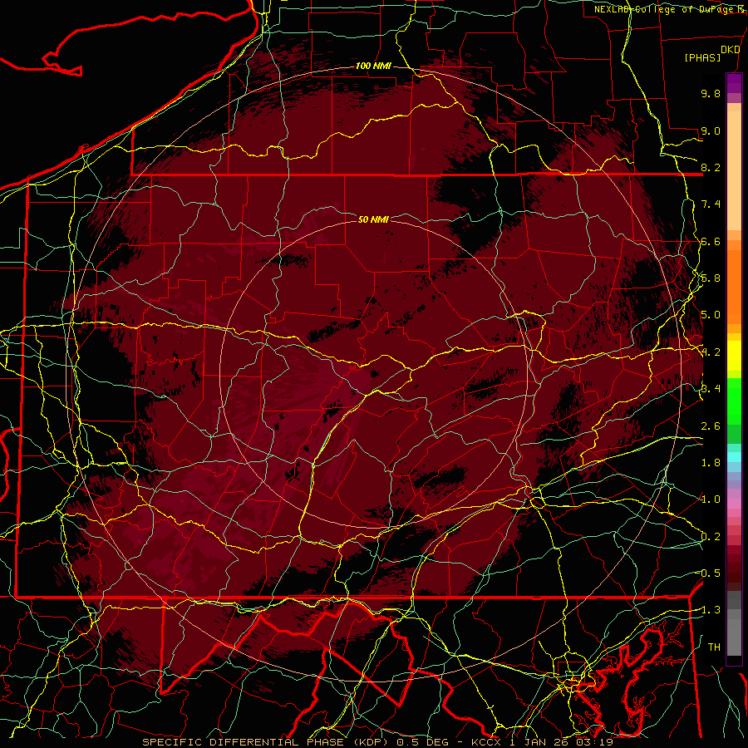Viewport: 748px width, 748px height.
Task: Click the 0.2 legend value
Action: click(711, 537)
